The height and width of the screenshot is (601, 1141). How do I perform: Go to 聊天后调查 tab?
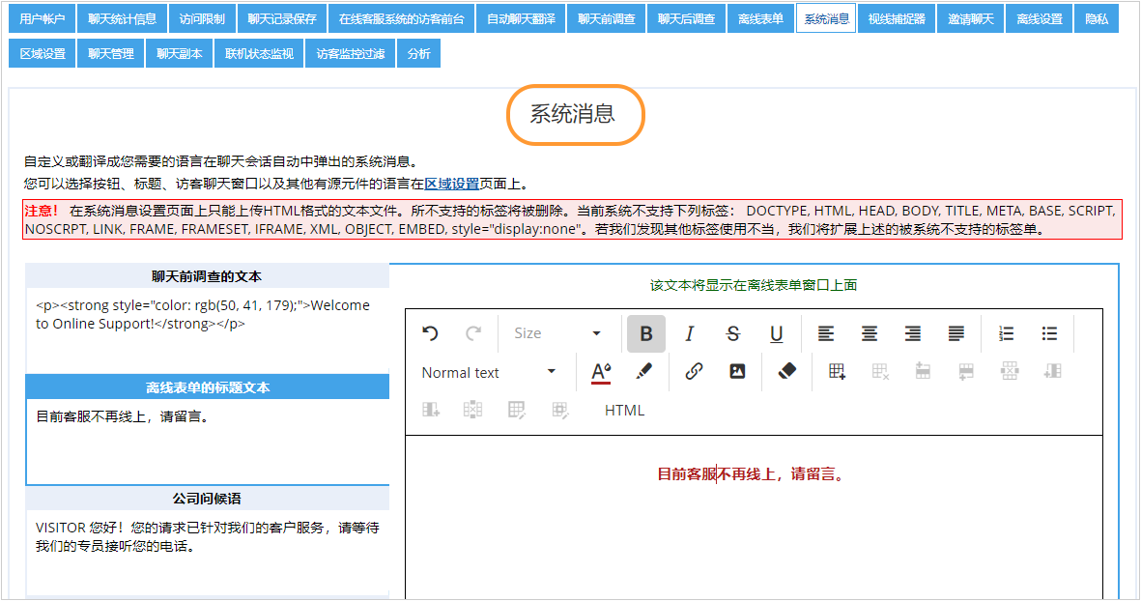click(686, 19)
